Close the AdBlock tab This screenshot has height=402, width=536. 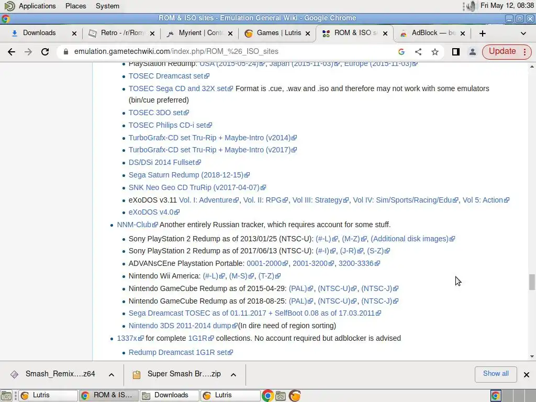pos(463,33)
